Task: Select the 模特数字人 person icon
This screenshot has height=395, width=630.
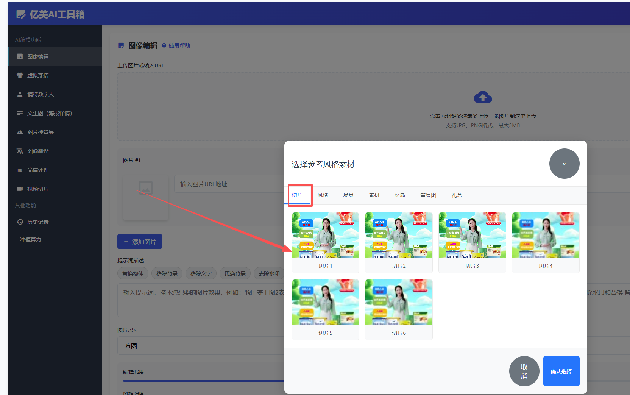Action: 20,94
